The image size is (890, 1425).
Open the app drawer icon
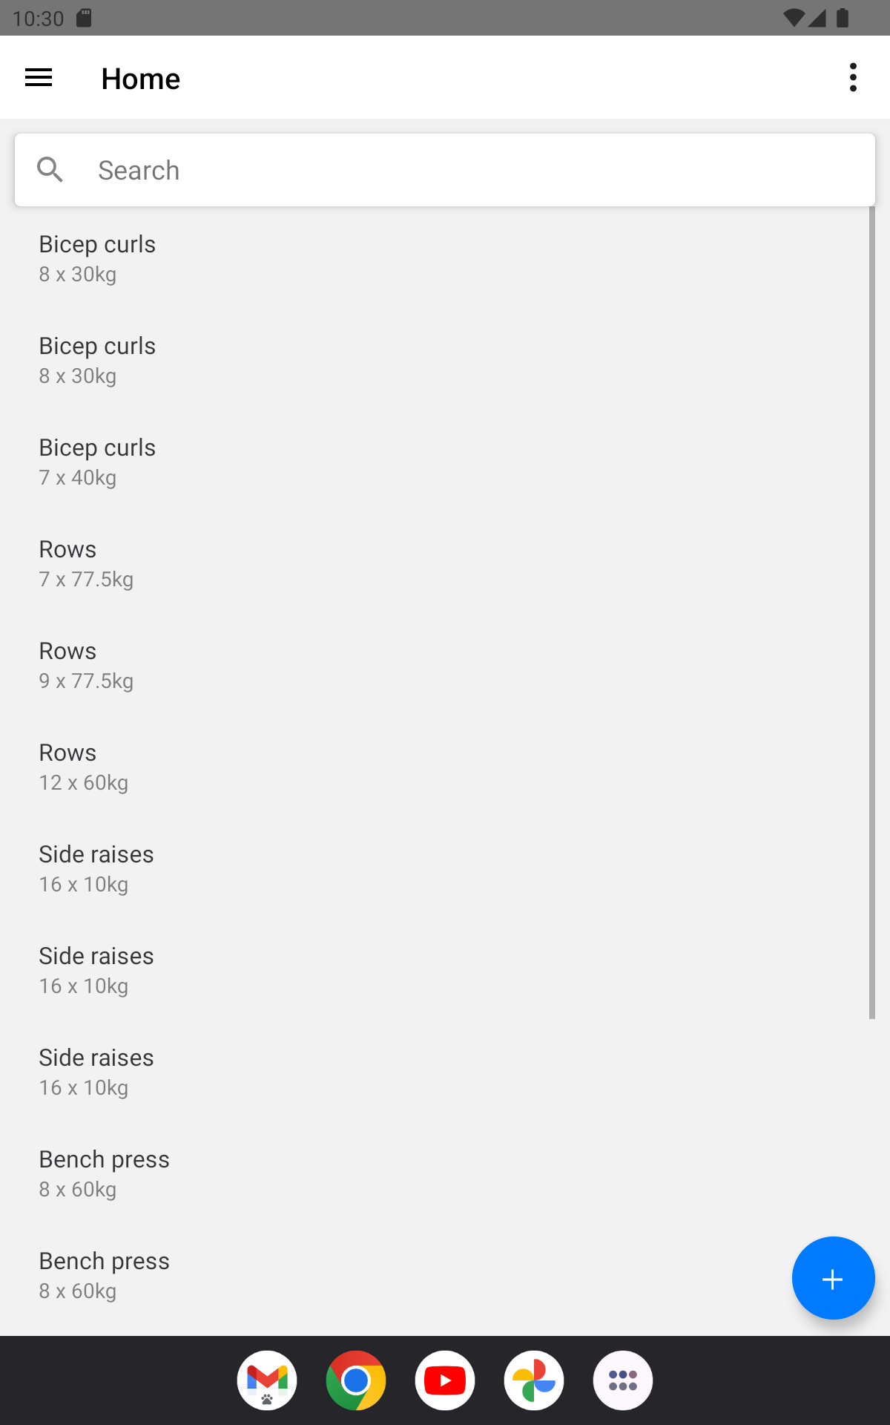(x=623, y=1380)
